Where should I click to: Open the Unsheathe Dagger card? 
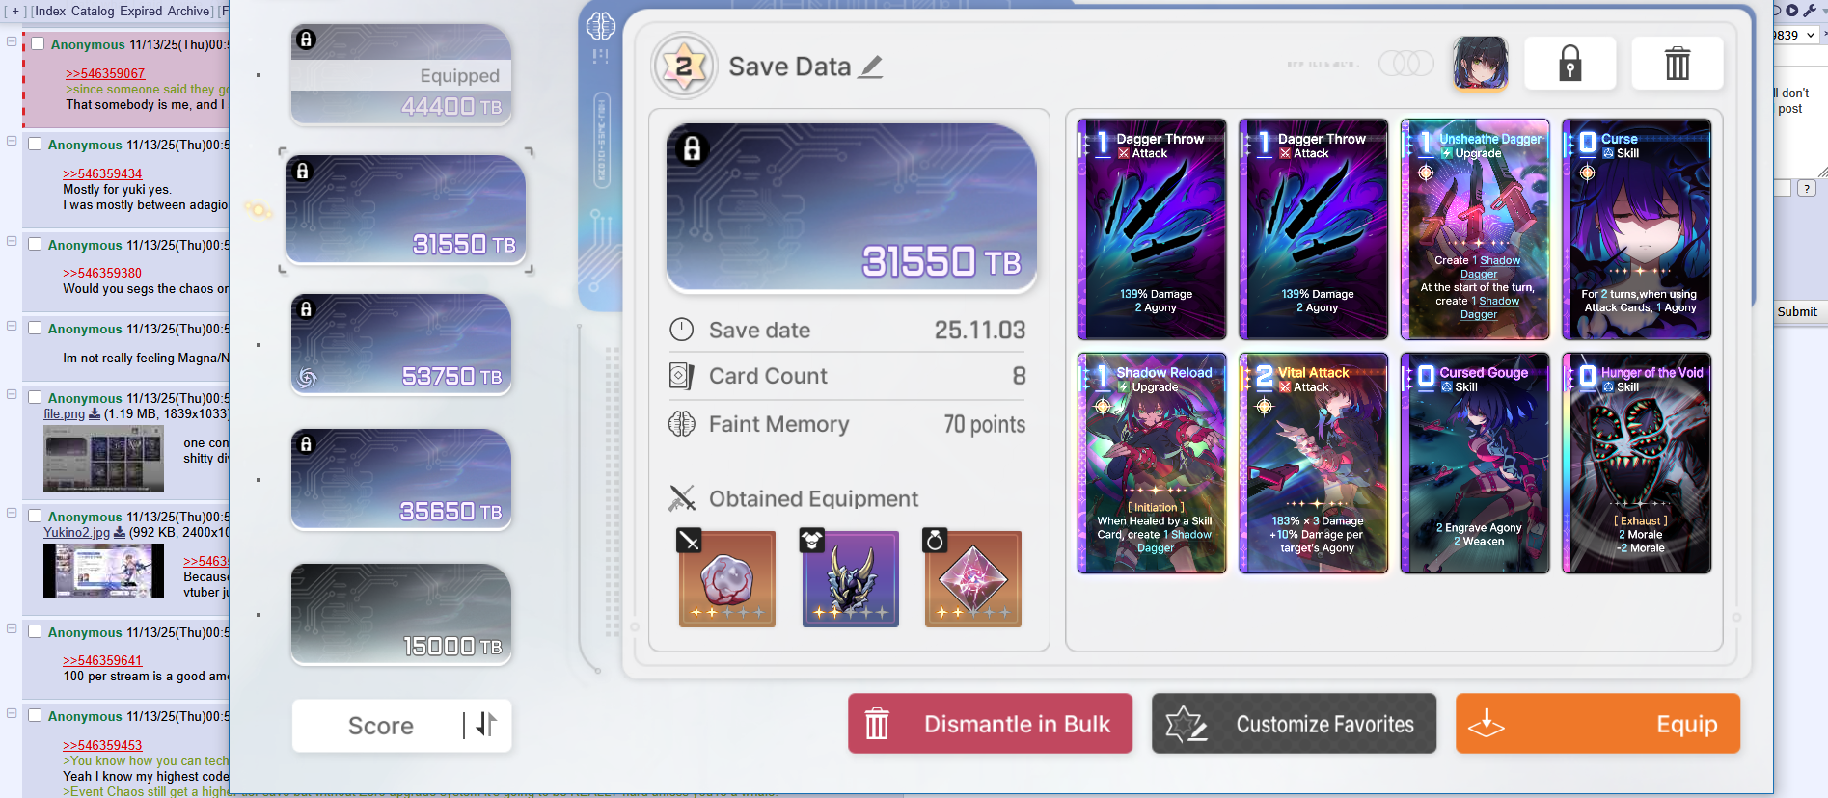tap(1474, 229)
